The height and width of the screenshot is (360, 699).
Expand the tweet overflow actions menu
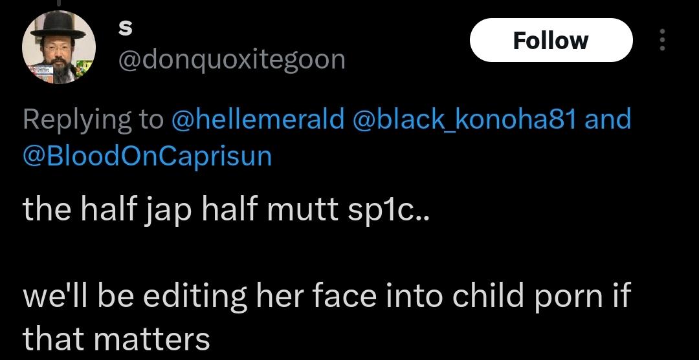point(661,40)
